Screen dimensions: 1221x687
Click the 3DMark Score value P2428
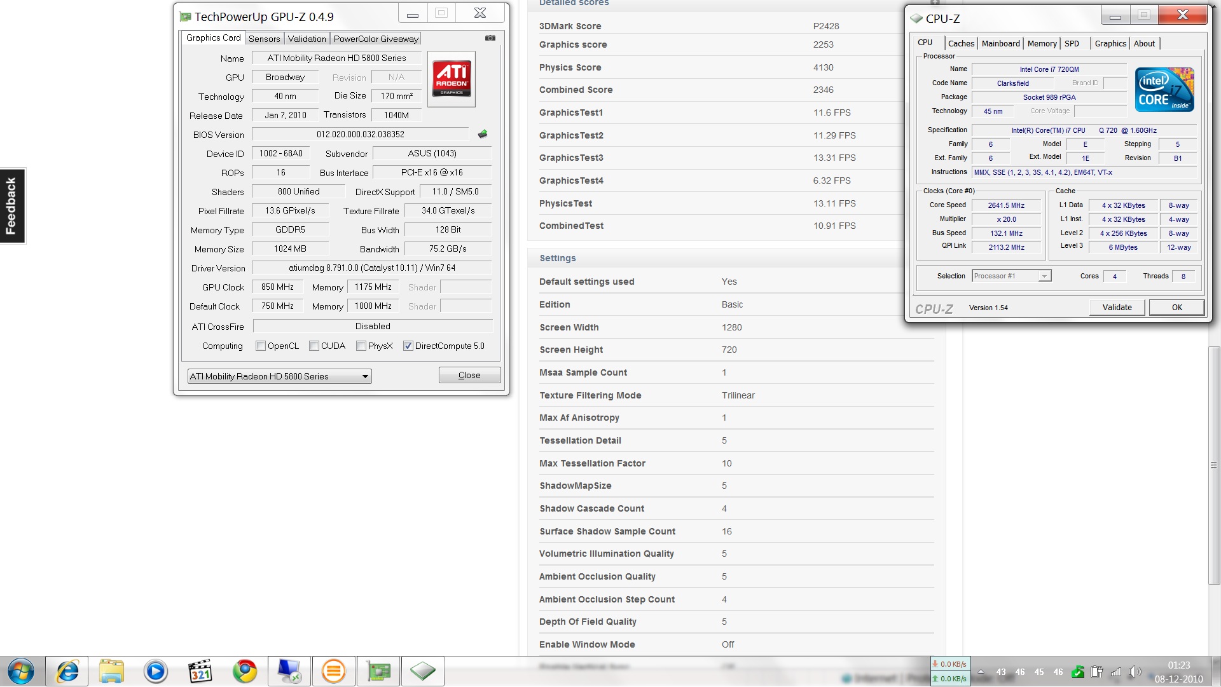tap(826, 26)
